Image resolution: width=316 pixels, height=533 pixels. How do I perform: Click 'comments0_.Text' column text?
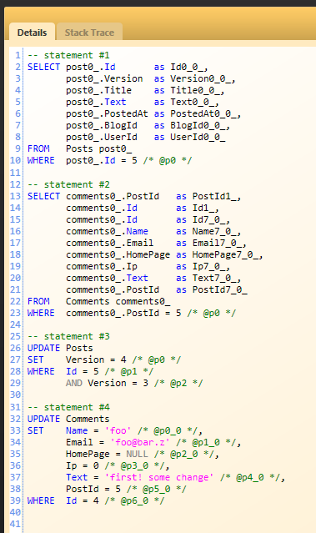tap(107, 278)
